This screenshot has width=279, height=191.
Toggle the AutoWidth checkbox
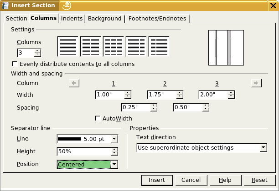click(98, 119)
